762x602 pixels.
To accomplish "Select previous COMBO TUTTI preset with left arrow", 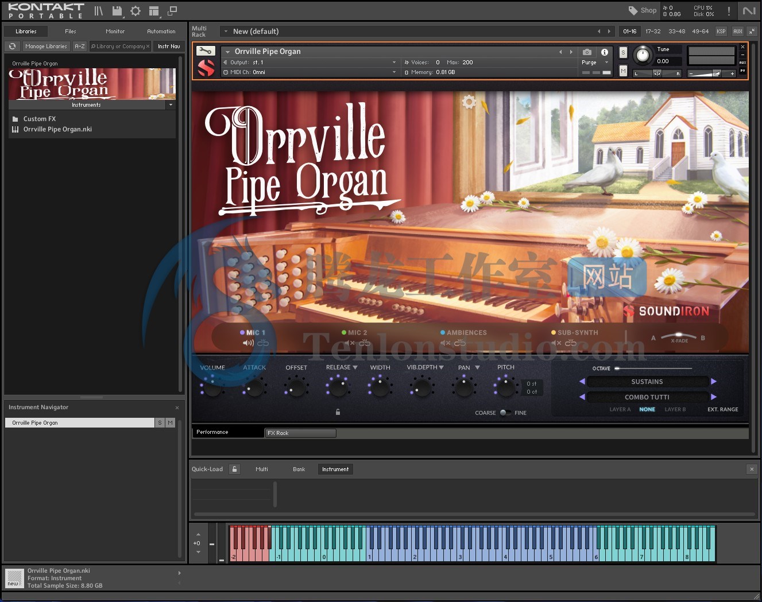I will [582, 397].
